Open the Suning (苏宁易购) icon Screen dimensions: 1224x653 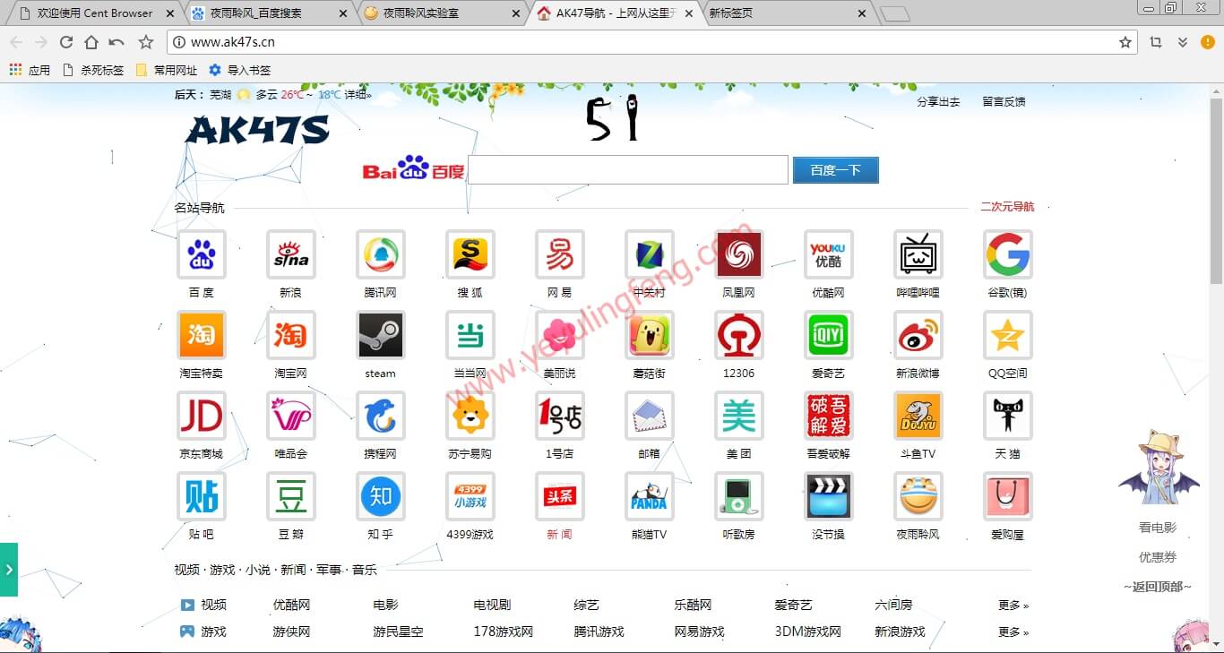[470, 416]
